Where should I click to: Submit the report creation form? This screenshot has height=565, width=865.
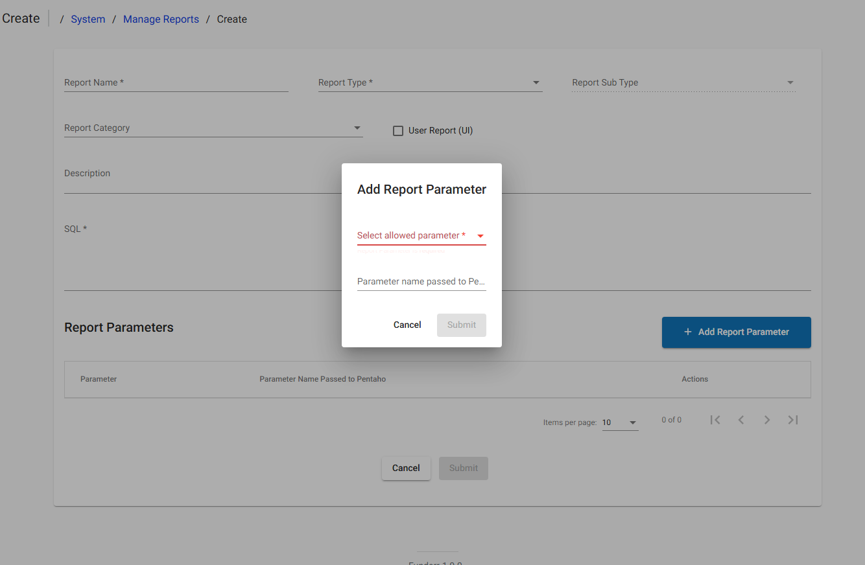(x=463, y=468)
